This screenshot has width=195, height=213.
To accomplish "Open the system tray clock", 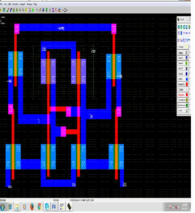I will [x=185, y=207].
